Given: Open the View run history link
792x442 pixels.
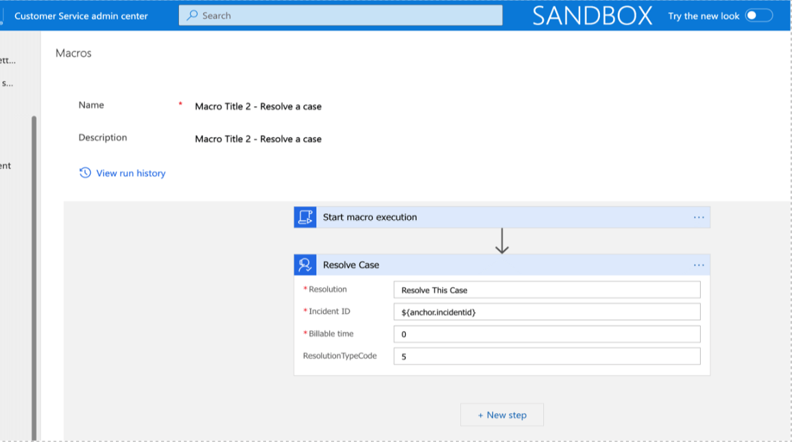Looking at the screenshot, I should pos(131,173).
